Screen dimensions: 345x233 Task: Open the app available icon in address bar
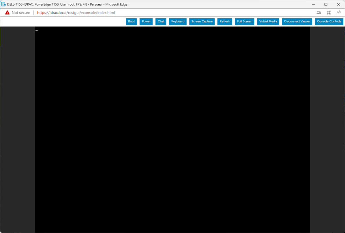(x=318, y=12)
